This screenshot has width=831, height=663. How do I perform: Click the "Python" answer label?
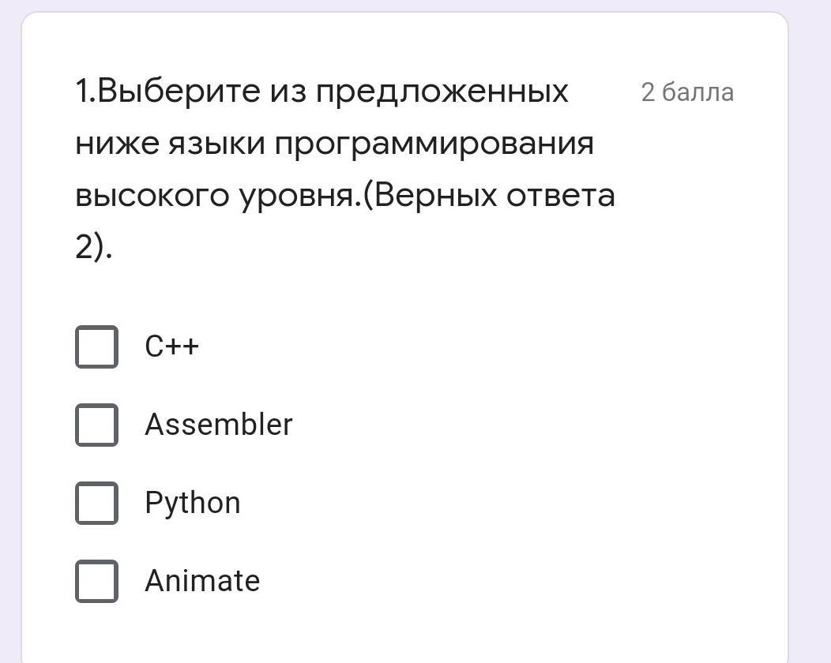click(x=193, y=503)
